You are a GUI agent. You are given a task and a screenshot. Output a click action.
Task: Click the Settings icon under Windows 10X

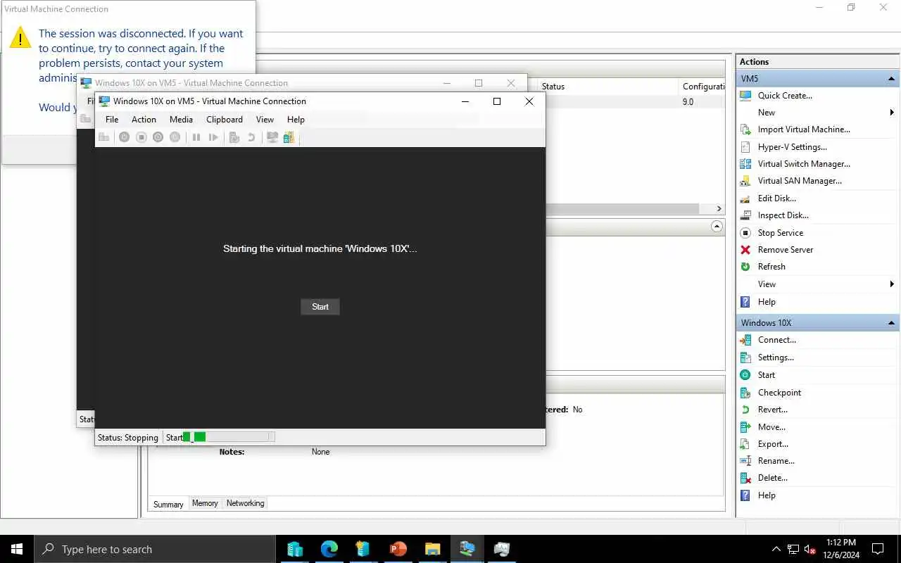point(745,358)
